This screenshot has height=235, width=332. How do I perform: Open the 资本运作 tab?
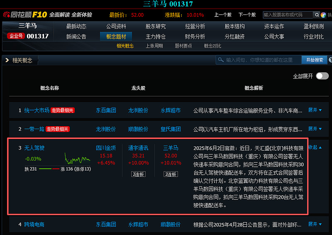pyautogui.click(x=274, y=26)
